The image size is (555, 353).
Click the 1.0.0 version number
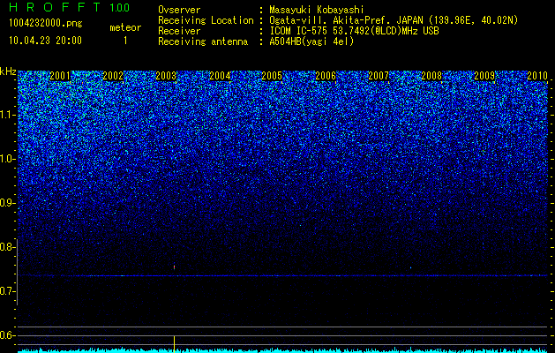pos(119,8)
